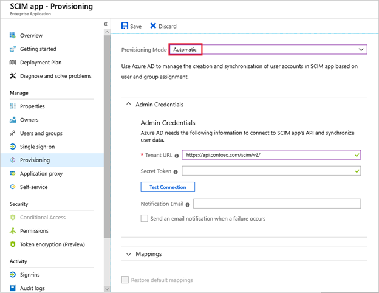Click the Discard button label
The height and width of the screenshot is (293, 379).
click(168, 26)
